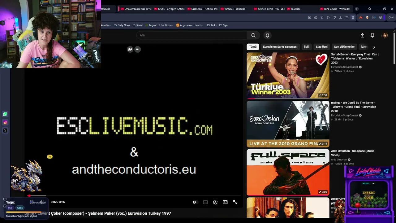
Task: Click the browser profile icon in the toolbar
Action: (353, 17)
